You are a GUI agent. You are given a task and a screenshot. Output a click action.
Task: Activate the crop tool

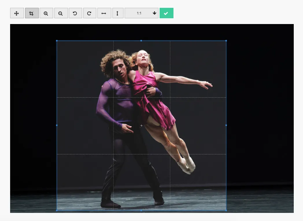pyautogui.click(x=32, y=13)
